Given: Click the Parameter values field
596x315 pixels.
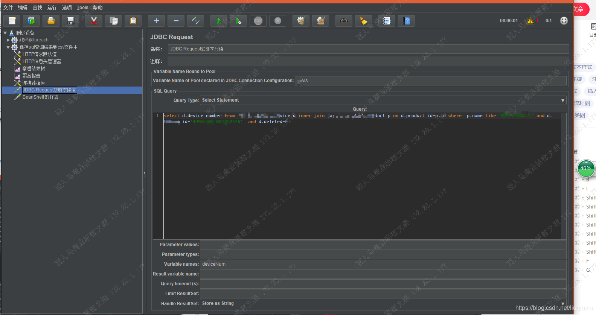Looking at the screenshot, I should coord(383,245).
